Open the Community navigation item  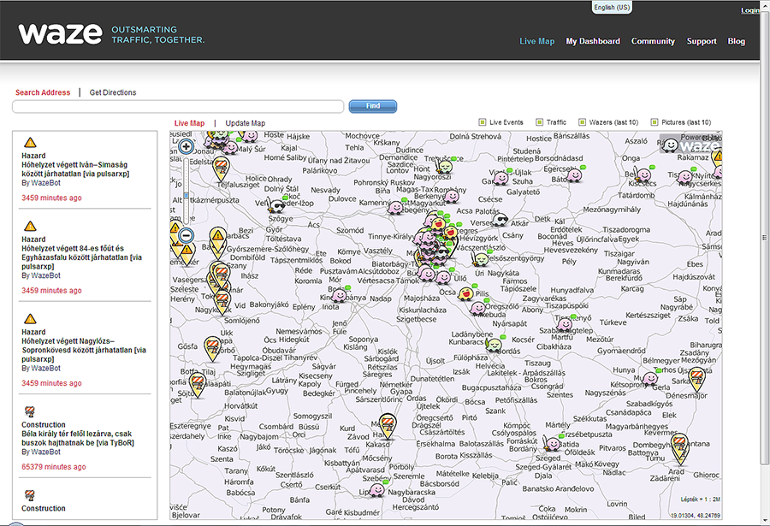click(x=653, y=41)
